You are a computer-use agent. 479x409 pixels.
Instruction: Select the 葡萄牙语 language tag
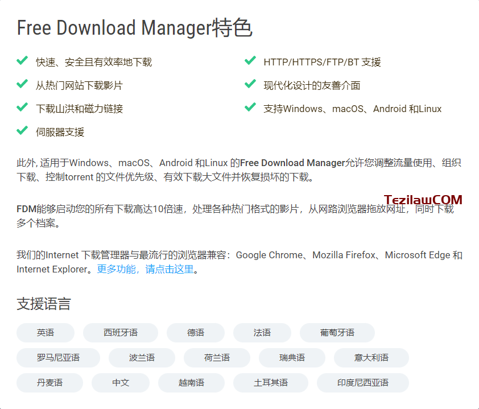[337, 333]
